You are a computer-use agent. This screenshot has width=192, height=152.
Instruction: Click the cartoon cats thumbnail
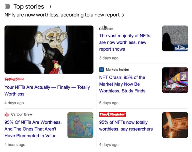coord(80,125)
